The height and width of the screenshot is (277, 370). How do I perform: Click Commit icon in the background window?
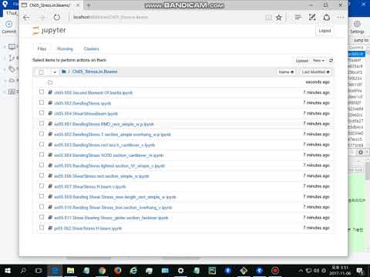click(8, 27)
